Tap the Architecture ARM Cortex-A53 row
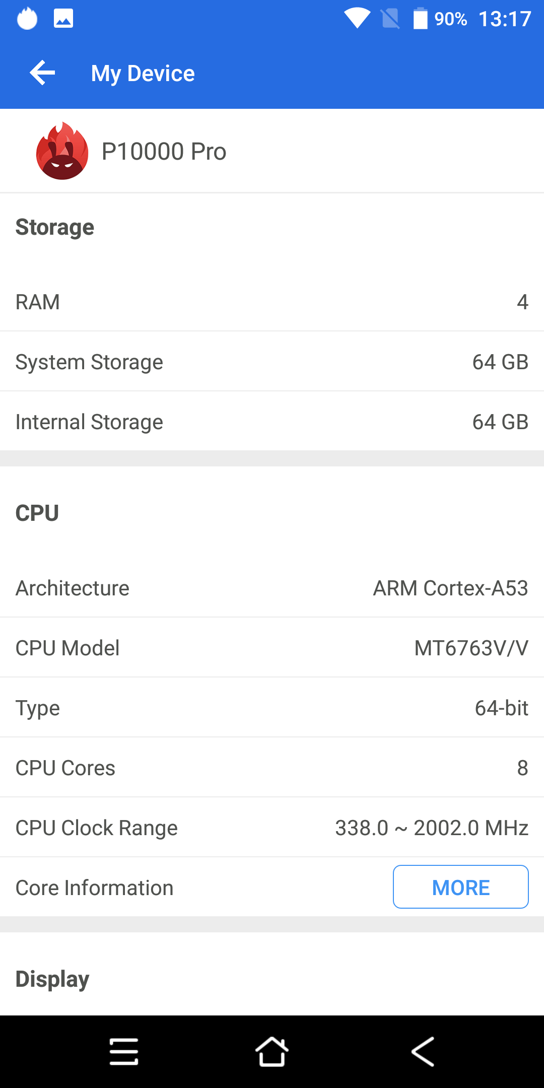The image size is (544, 1088). 272,588
